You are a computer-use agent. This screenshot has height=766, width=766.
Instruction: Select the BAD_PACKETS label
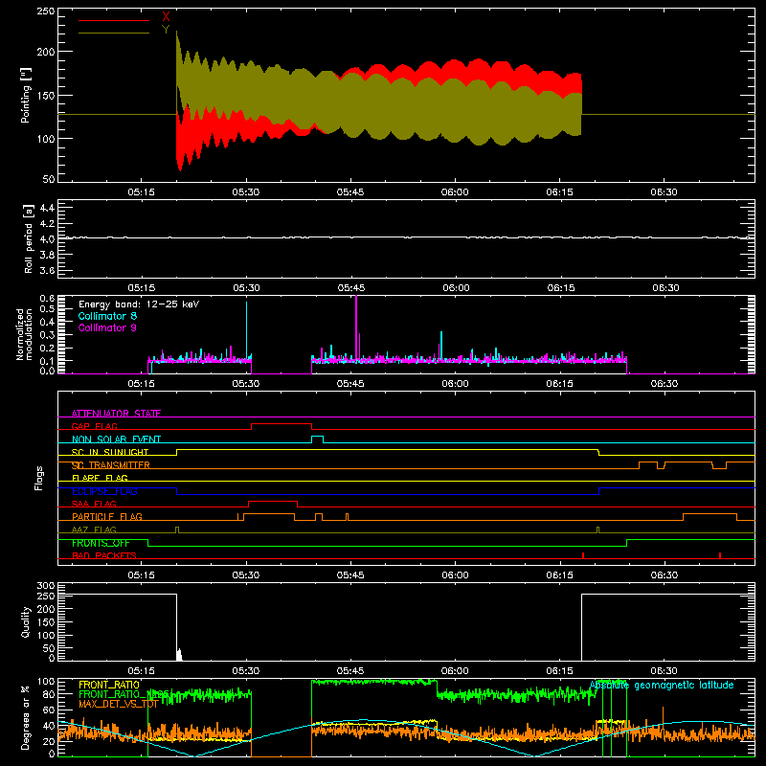click(104, 555)
